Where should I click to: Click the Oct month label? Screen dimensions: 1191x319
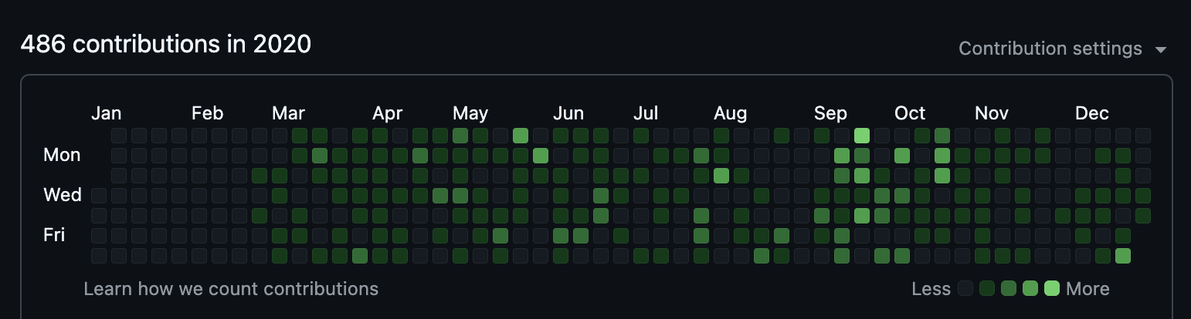tap(910, 114)
